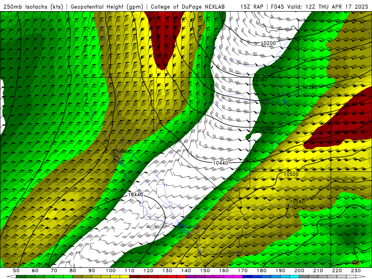Image resolution: width=372 pixels, height=279 pixels.
Task: Click the 'Geopotential Height (gpm)' header text
Action: coord(107,7)
